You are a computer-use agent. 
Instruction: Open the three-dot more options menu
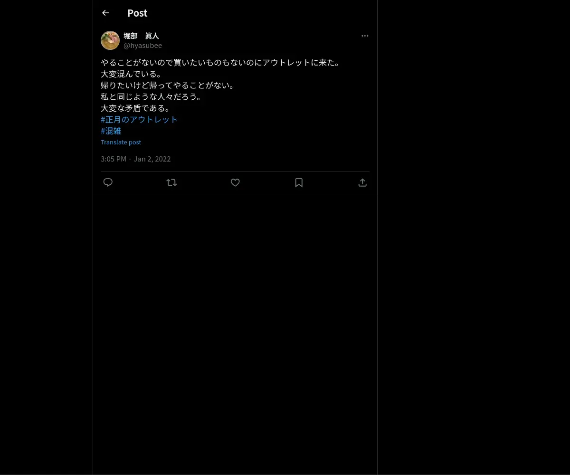(365, 36)
